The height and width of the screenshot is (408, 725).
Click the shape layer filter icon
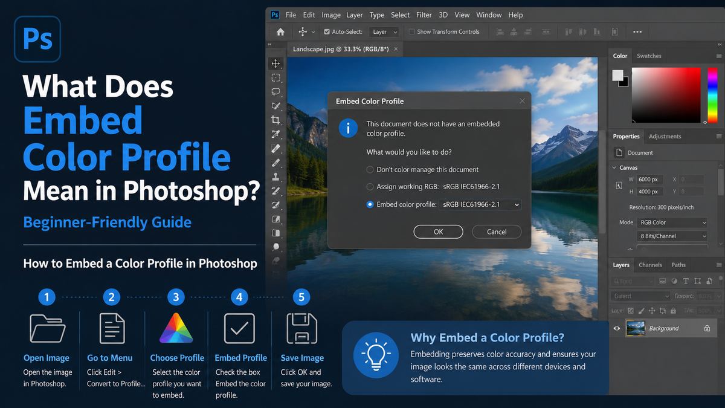pyautogui.click(x=697, y=281)
